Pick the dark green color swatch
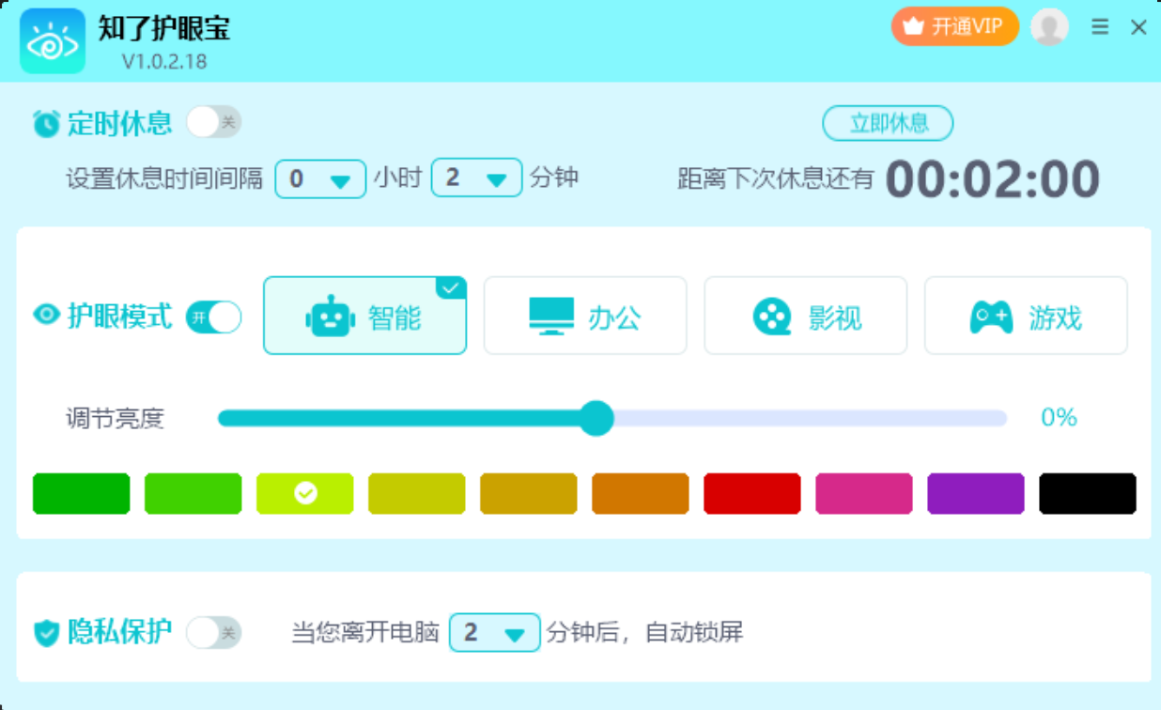Viewport: 1161px width, 710px height. click(x=81, y=494)
